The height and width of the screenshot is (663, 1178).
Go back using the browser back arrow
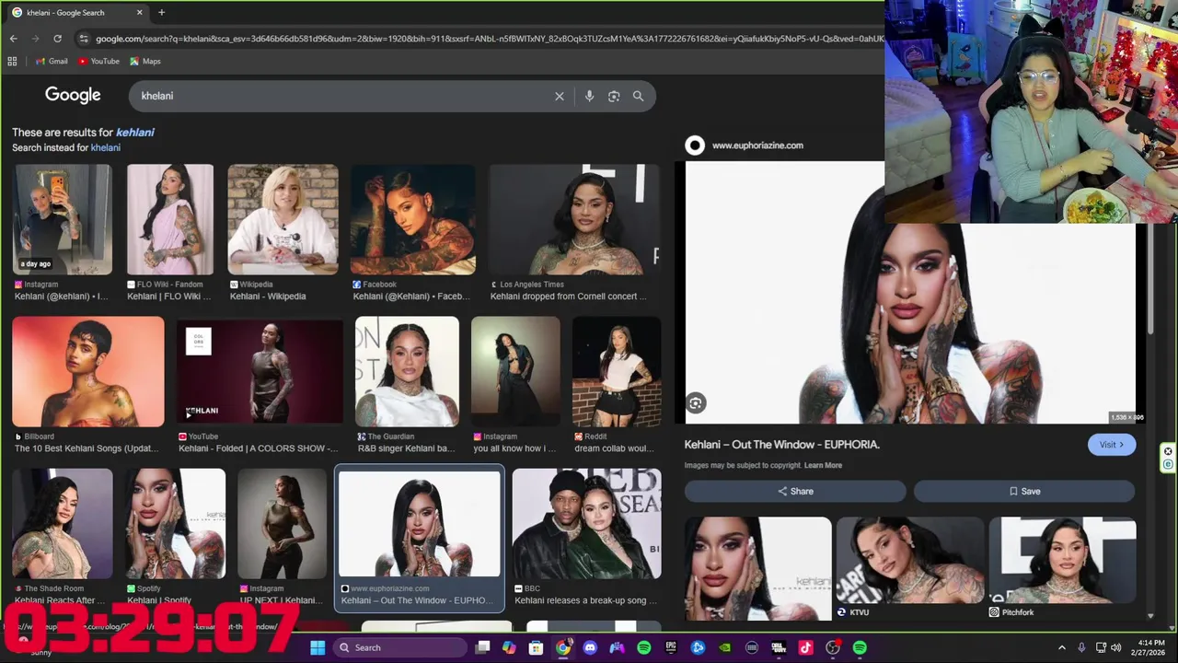(13, 39)
